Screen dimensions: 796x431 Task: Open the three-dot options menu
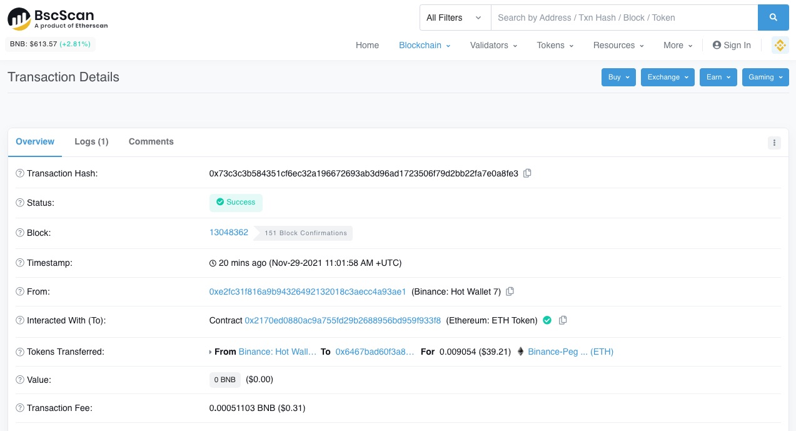774,143
